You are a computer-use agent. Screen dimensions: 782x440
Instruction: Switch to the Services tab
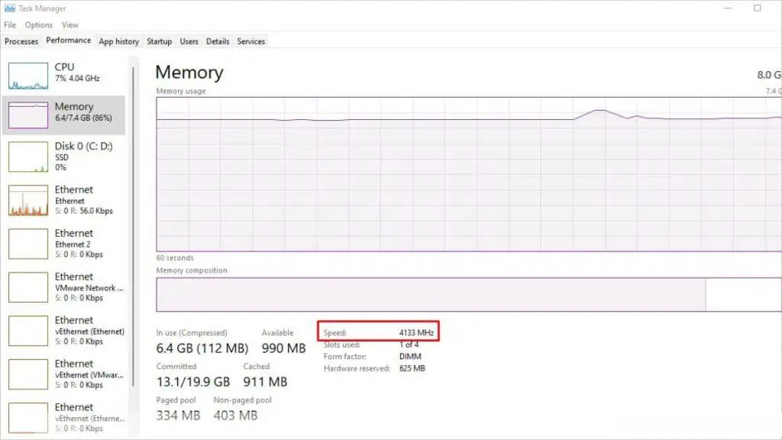click(x=250, y=41)
